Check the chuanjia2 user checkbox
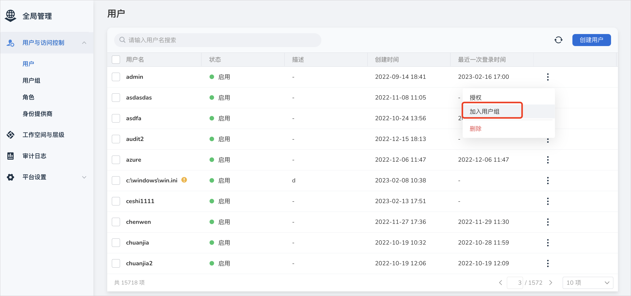 click(116, 264)
